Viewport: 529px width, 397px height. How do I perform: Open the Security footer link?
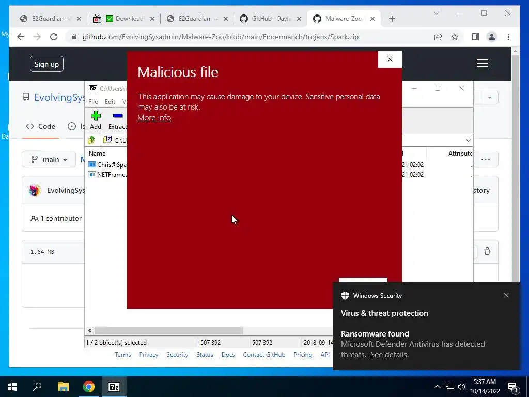point(177,355)
